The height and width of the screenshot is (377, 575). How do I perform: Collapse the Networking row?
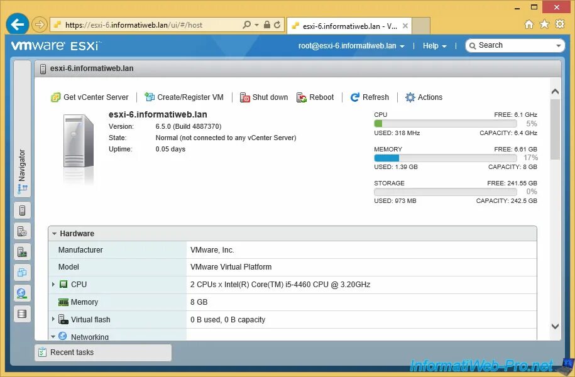point(53,337)
